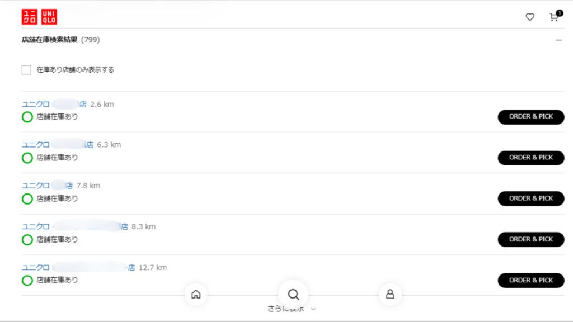Open the shopping cart icon
Viewport: 573px width, 322px height.
554,17
